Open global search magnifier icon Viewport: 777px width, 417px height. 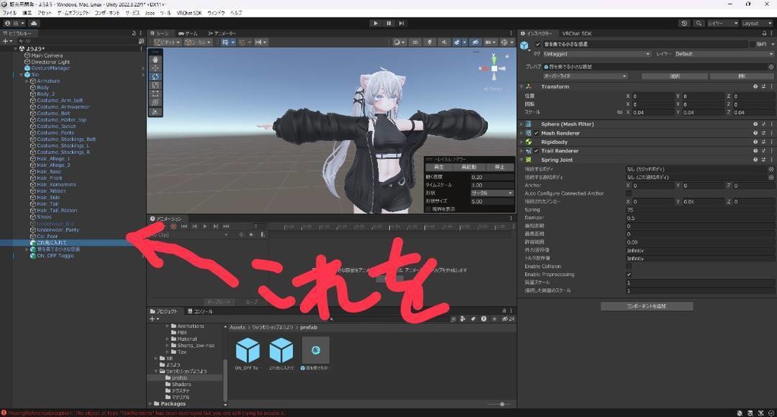click(x=698, y=24)
